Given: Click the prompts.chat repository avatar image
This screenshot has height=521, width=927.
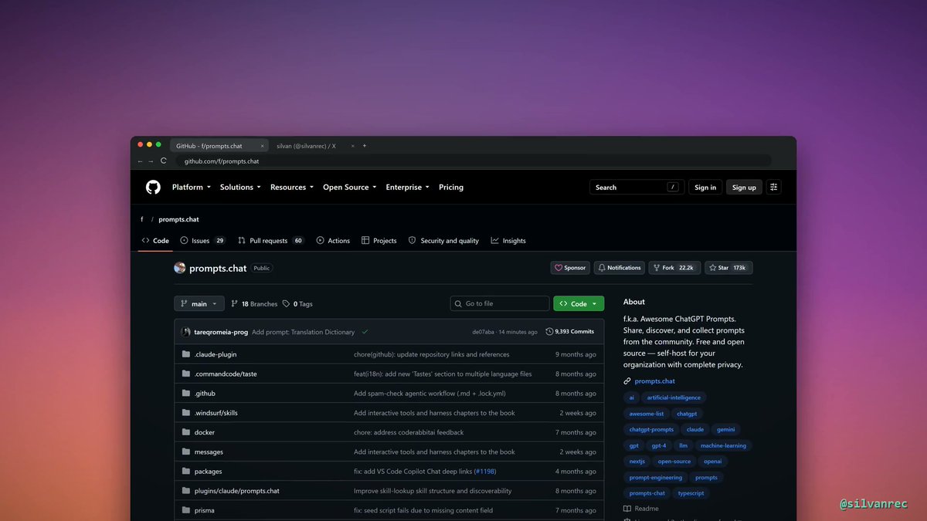Looking at the screenshot, I should [179, 268].
